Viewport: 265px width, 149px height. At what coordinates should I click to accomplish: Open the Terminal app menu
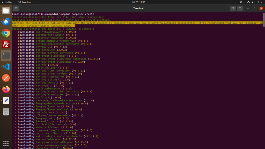(x=26, y=2)
